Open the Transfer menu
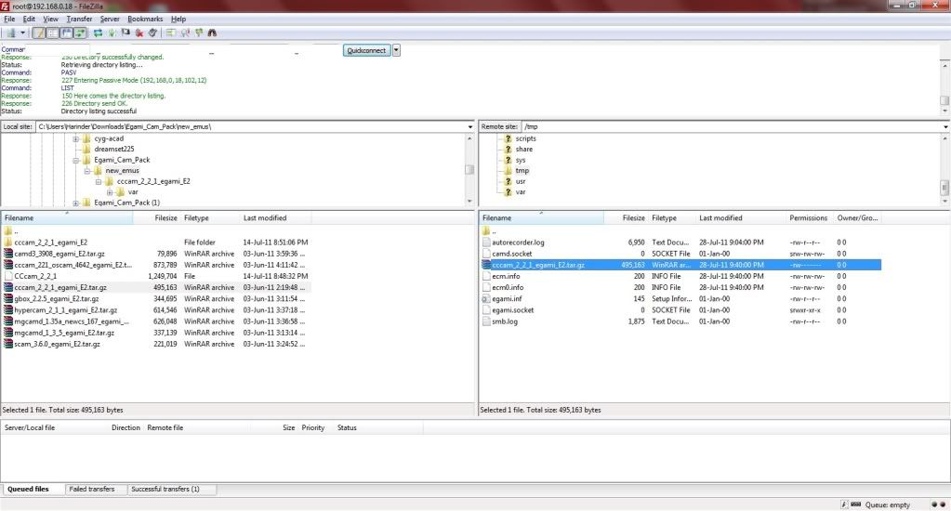The height and width of the screenshot is (511, 951). tap(79, 19)
